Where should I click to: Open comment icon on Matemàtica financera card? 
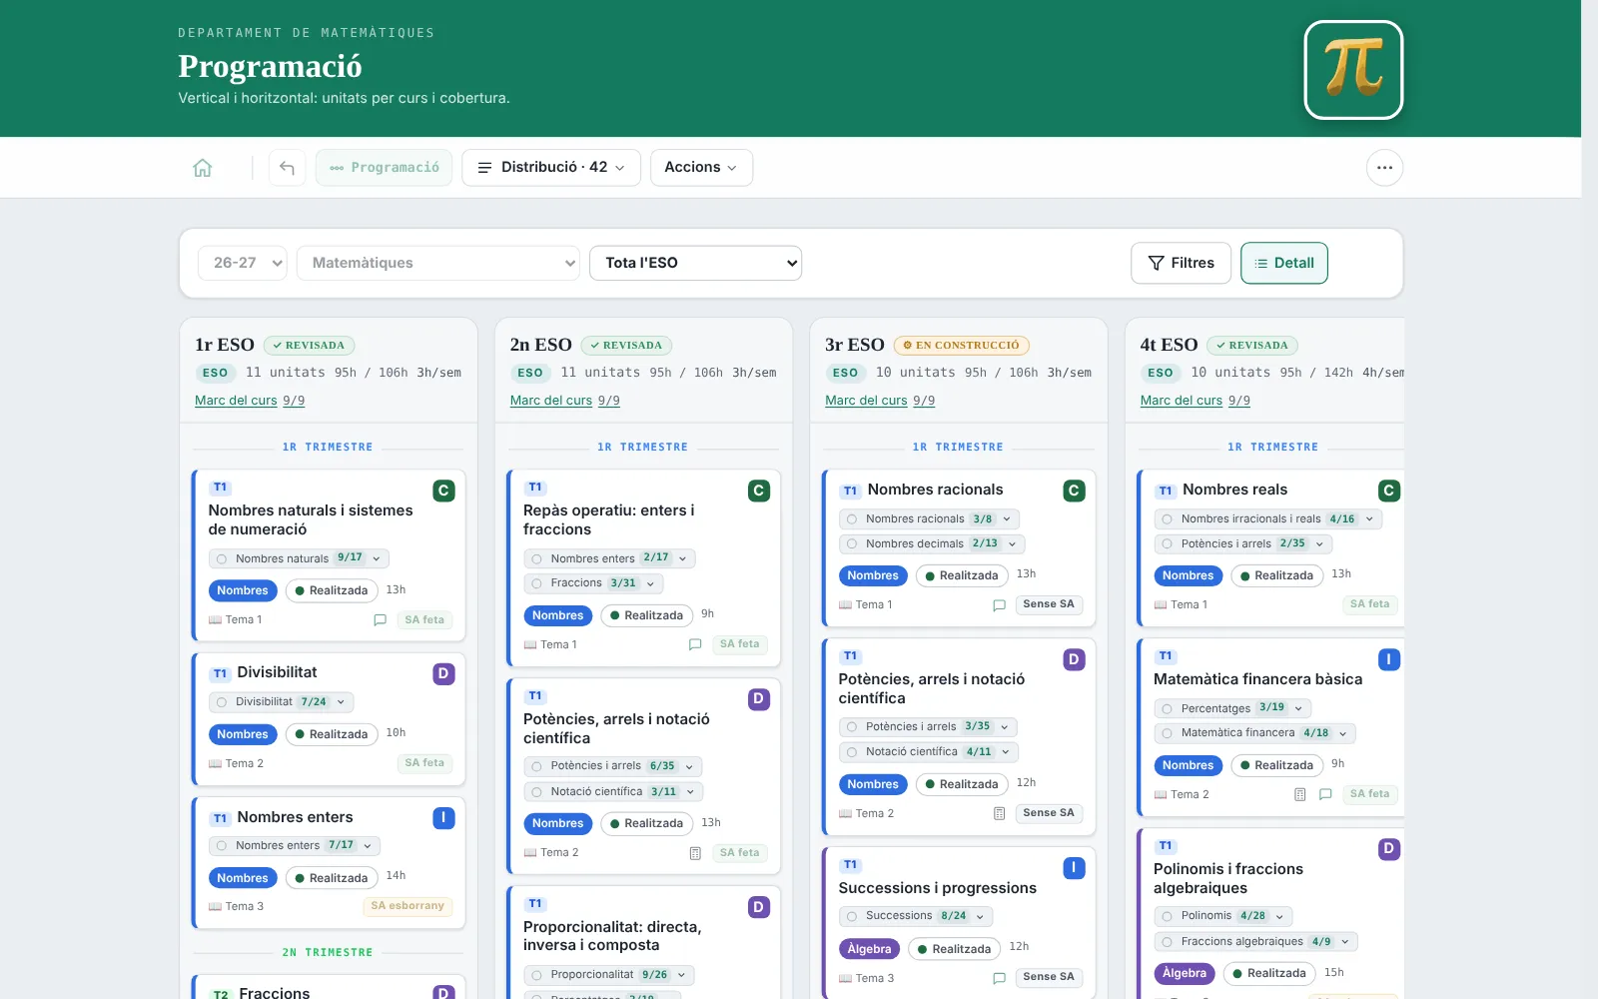[1325, 795]
